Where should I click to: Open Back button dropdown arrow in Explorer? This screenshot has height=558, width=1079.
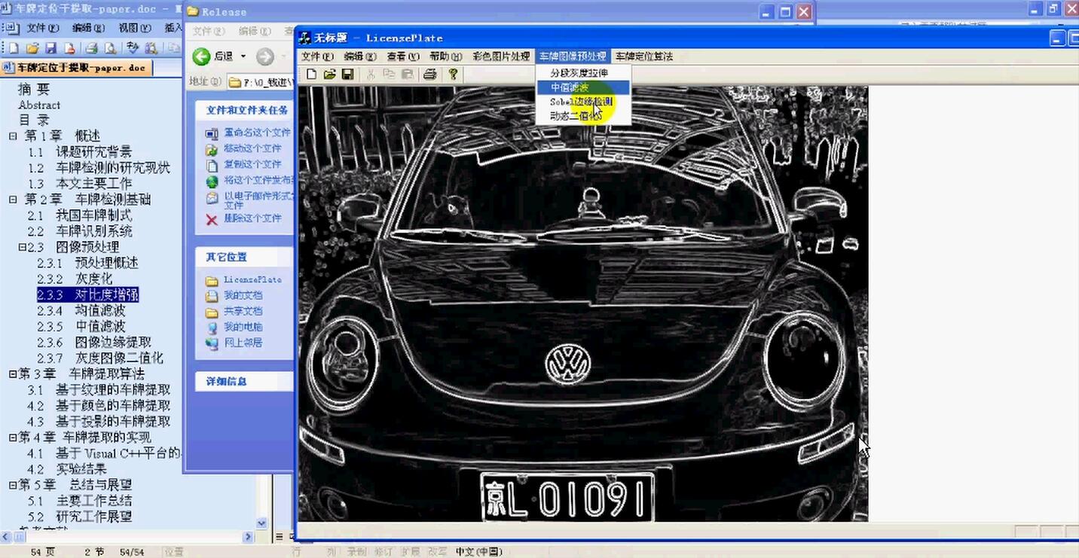(243, 56)
